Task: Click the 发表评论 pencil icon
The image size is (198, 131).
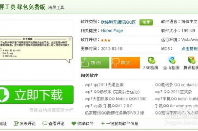Action: click(16, 124)
